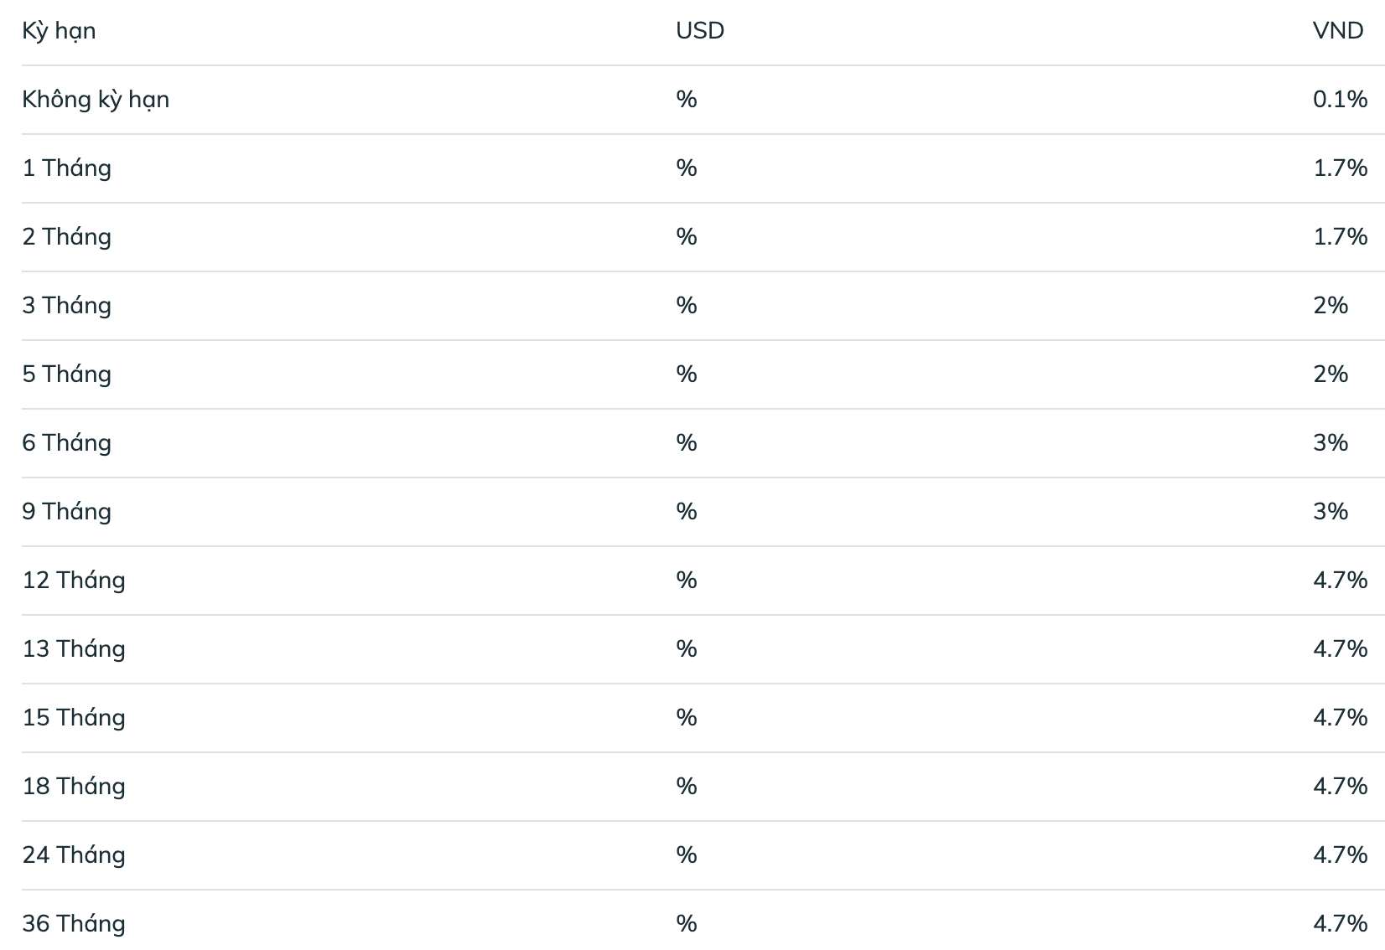This screenshot has height=950, width=1385.
Task: Click the 0.1% VND rate
Action: 1341,100
